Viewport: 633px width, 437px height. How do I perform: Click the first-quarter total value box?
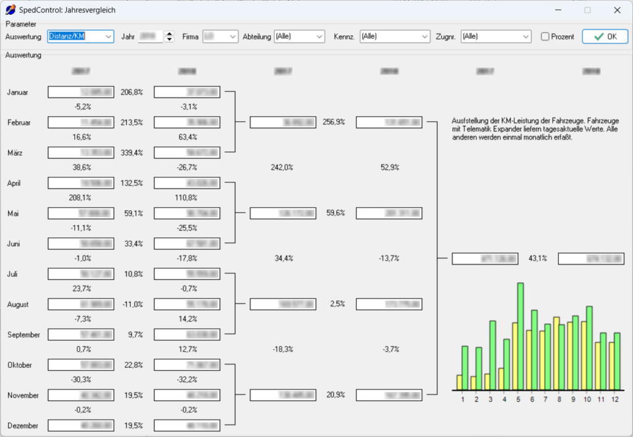[x=283, y=122]
